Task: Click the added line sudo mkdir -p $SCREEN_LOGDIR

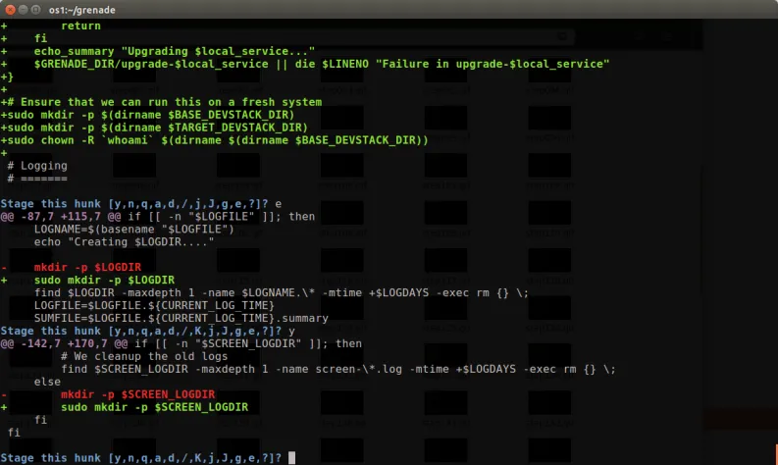Action: [125, 407]
